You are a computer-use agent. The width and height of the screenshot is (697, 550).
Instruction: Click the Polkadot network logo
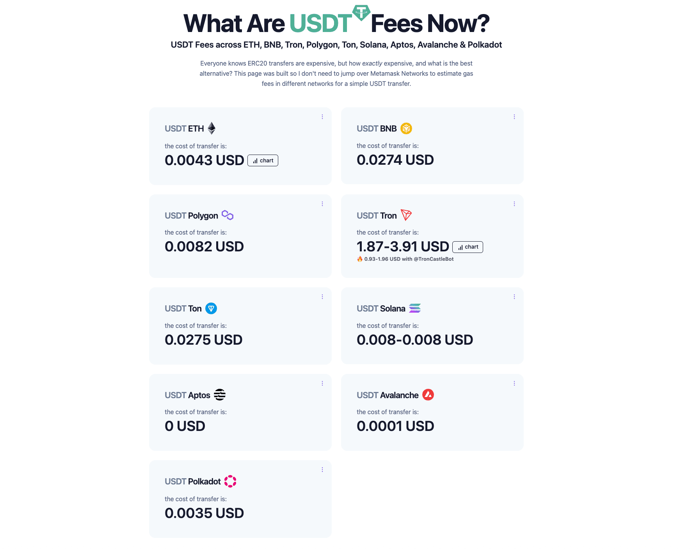(x=231, y=481)
